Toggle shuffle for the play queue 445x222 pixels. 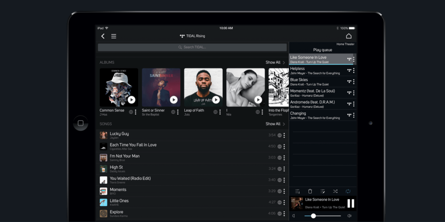(335, 191)
